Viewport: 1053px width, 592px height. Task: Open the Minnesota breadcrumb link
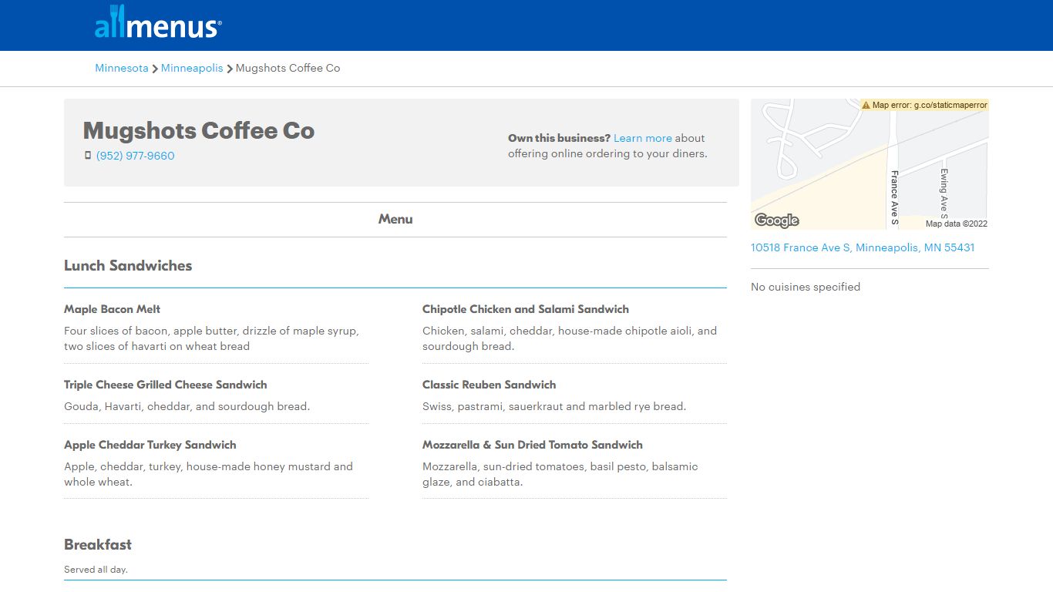(x=122, y=68)
